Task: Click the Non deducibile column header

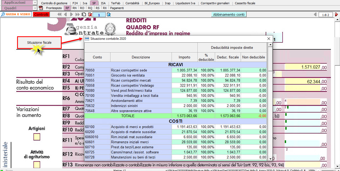Action: click(254, 57)
